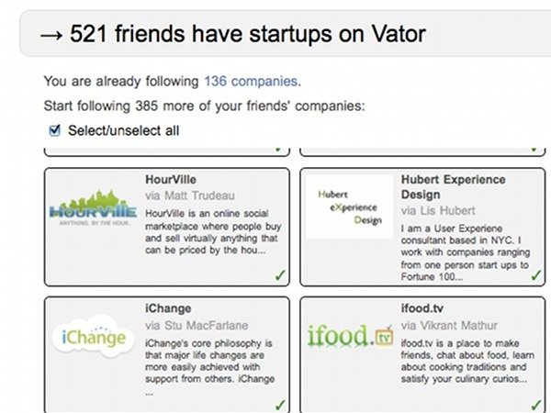Toggle the iChange green checkmark
Viewport: 551px width, 413px height.
pos(279,404)
